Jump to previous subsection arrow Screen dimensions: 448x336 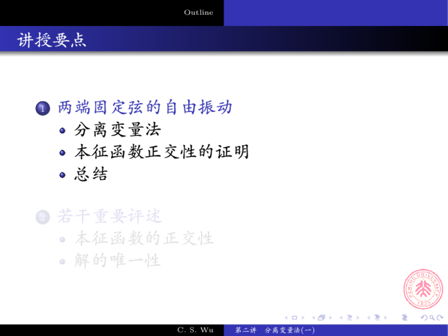point(341,318)
